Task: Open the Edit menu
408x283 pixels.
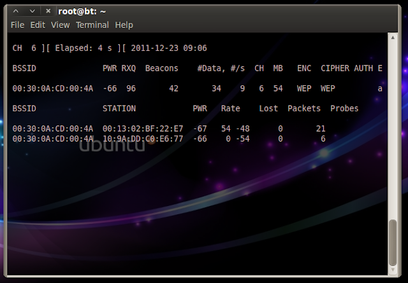Action: 38,25
